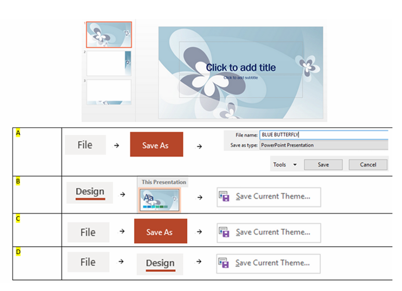
Task: Click the Cancel button in the dialog
Action: coord(368,165)
